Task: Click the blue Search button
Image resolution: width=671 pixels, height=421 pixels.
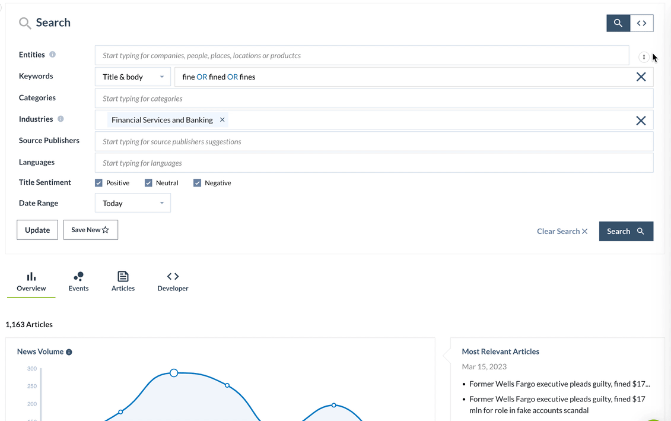Action: (626, 231)
